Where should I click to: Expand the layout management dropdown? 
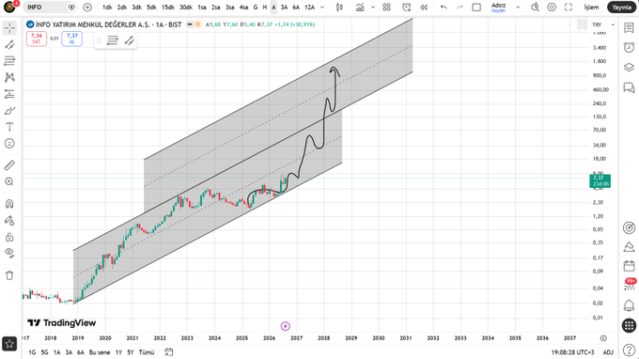click(518, 8)
